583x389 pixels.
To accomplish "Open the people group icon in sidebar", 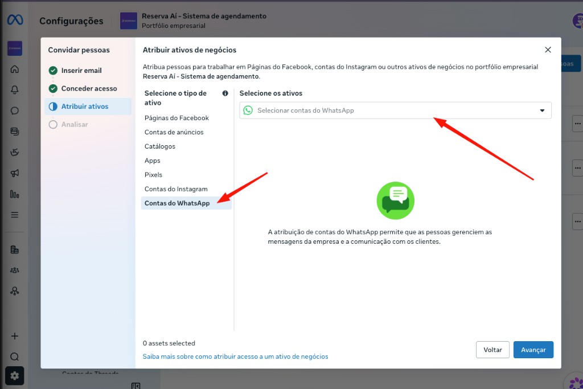I will point(14,271).
